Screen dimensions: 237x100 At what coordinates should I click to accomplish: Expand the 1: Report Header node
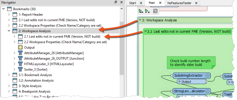pyautogui.click(x=9, y=15)
